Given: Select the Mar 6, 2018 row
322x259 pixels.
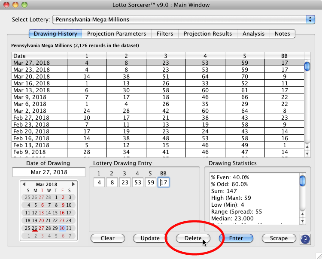Looking at the screenshot, I should tap(158, 104).
